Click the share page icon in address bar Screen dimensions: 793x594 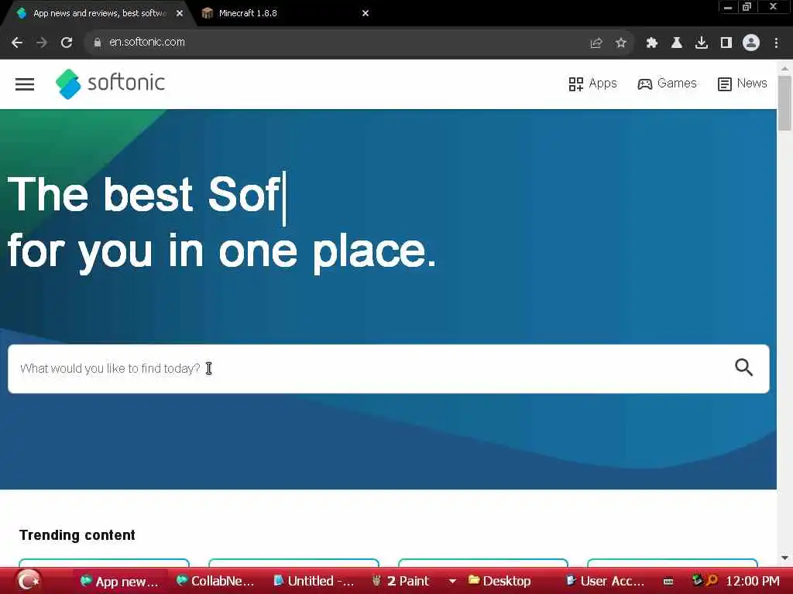(x=596, y=43)
